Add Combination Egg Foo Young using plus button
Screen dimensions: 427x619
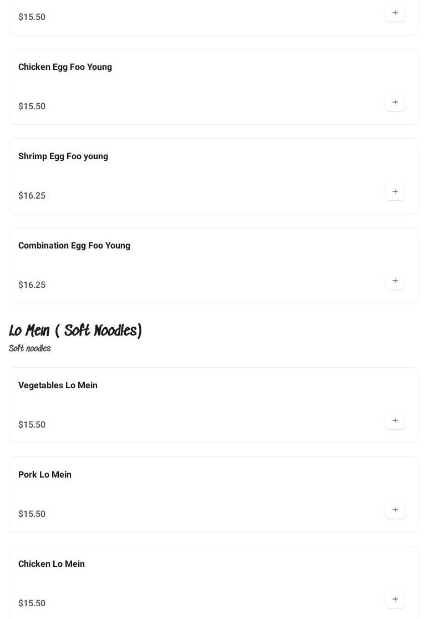pos(395,281)
